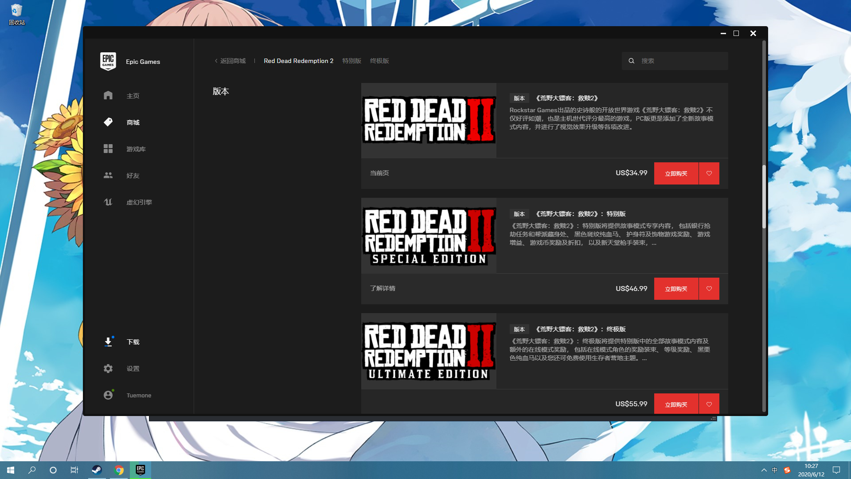Open the Ultimate Edition game thumbnail

point(429,351)
